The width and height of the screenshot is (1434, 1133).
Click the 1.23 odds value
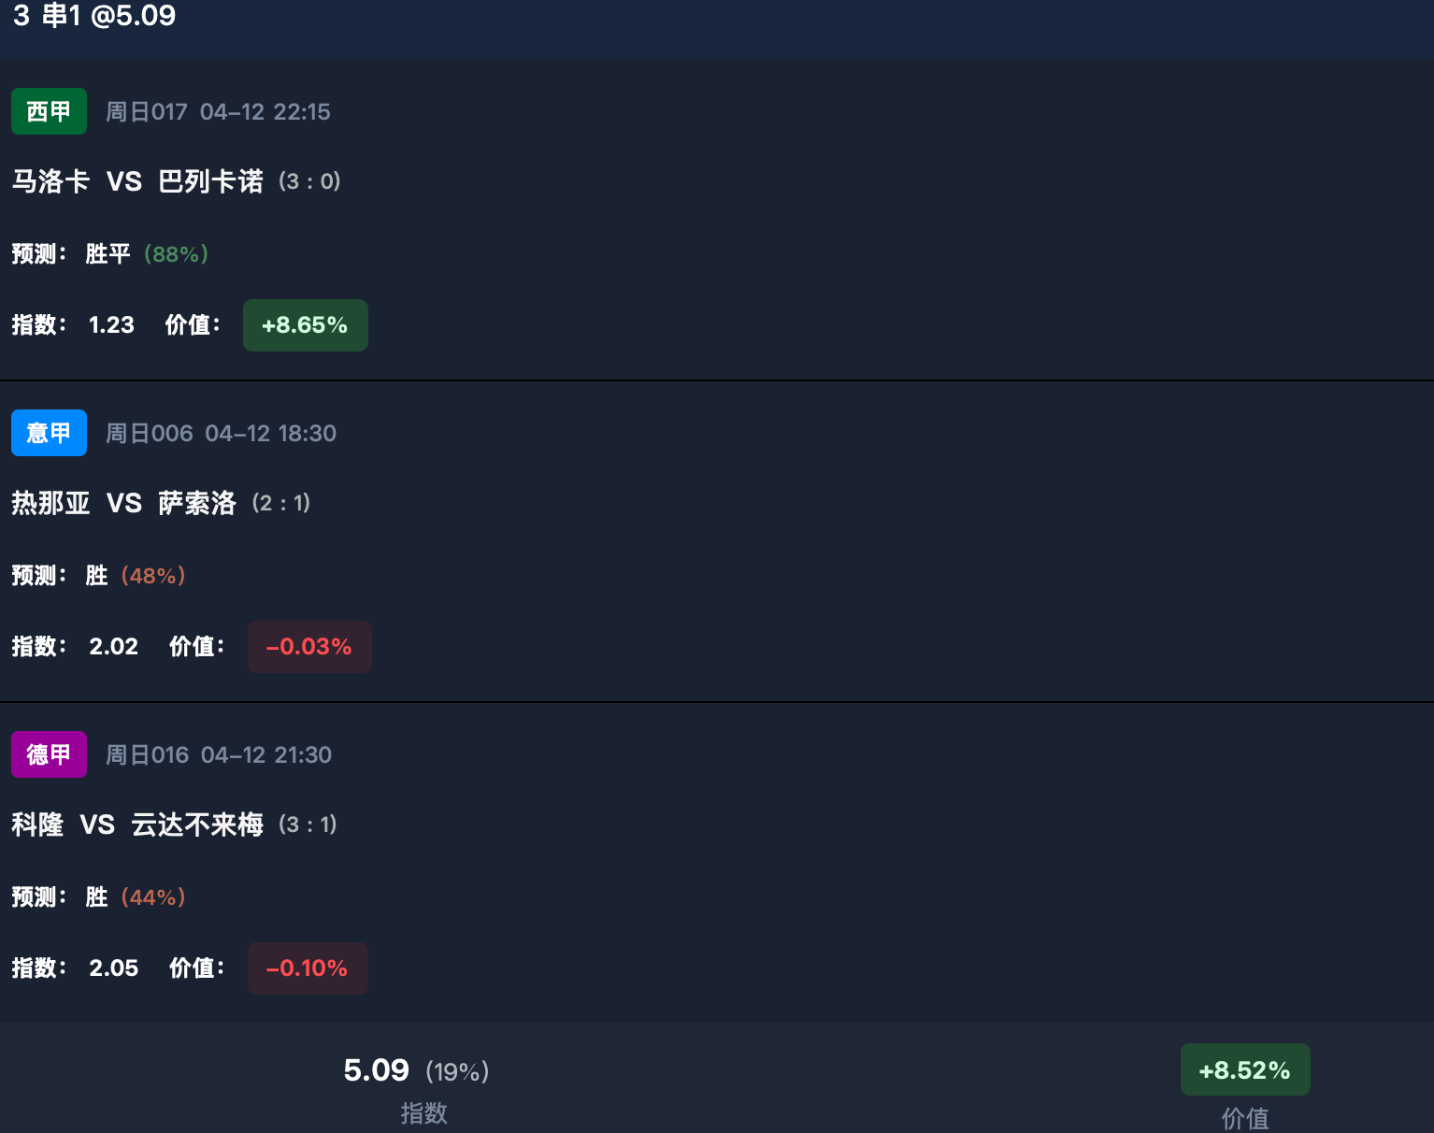[x=111, y=325]
